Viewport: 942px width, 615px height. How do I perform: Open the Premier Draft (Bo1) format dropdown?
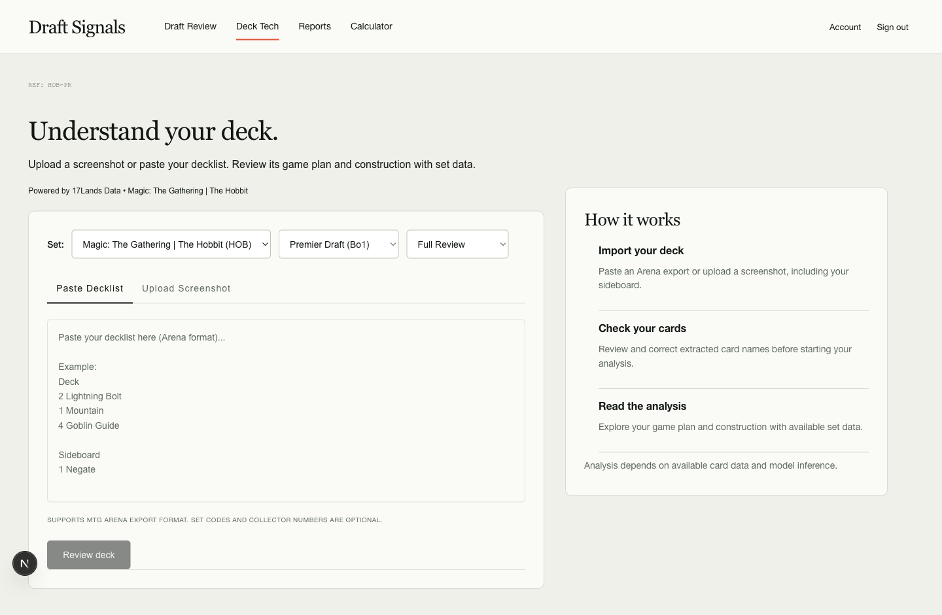click(x=339, y=244)
